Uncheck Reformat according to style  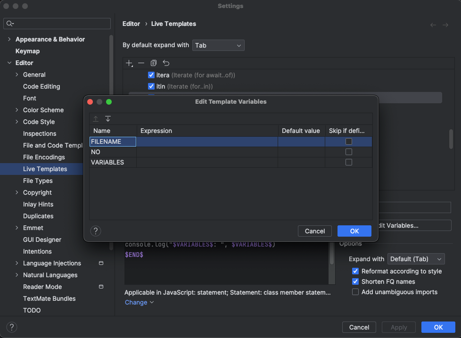(355, 271)
